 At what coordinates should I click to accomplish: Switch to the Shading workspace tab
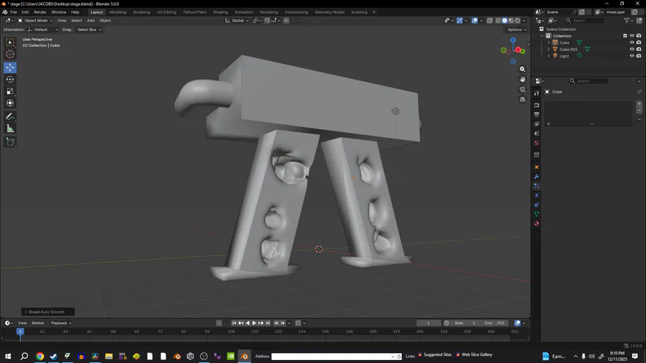(220, 12)
